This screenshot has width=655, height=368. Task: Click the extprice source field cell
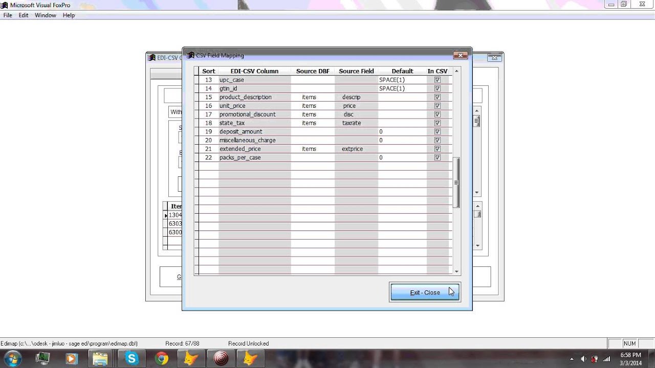[356, 149]
